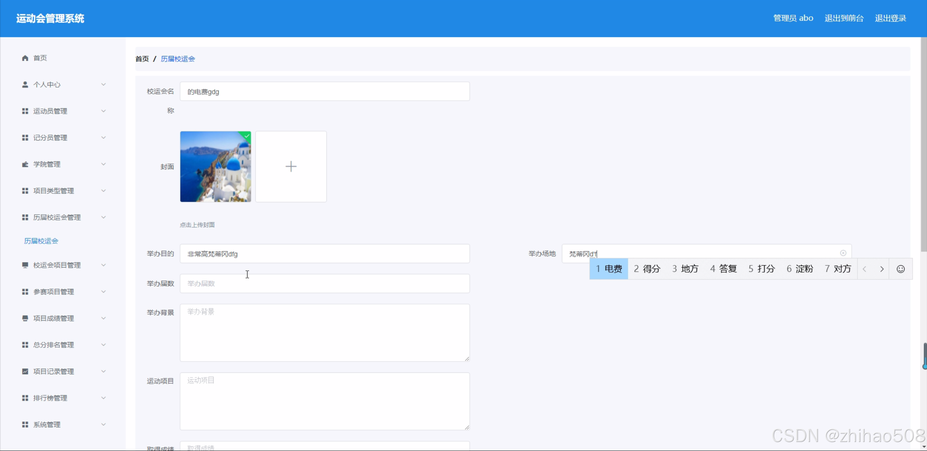Click the 项目记录管理 chart icon

click(x=25, y=371)
